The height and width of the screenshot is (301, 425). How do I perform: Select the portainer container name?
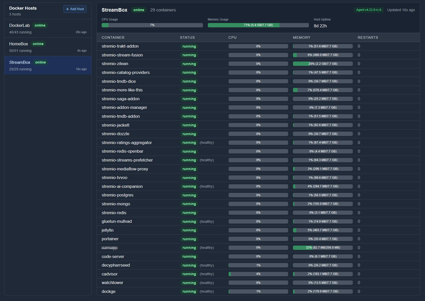(110, 239)
